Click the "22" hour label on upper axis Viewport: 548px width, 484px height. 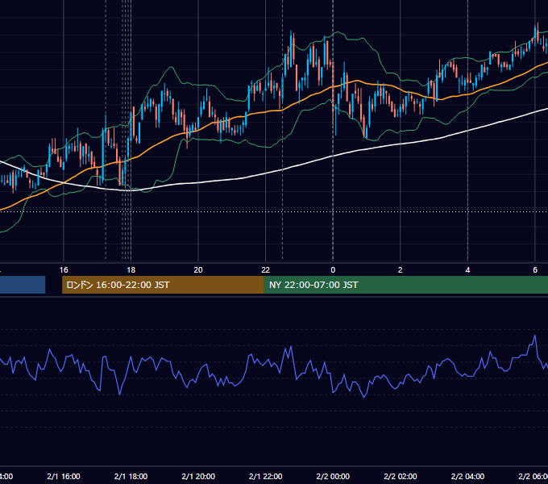point(266,270)
